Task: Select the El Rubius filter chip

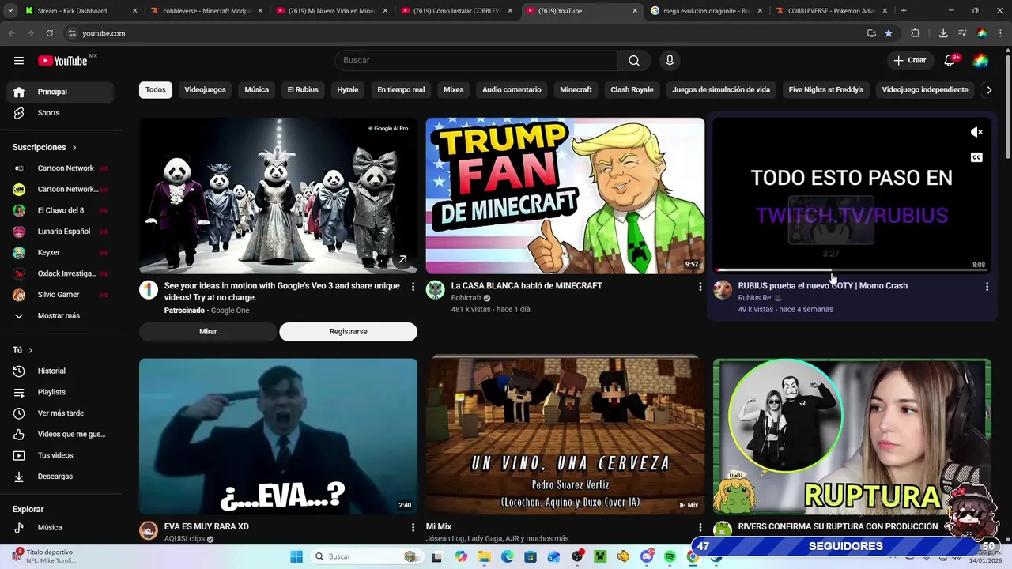Action: click(303, 90)
